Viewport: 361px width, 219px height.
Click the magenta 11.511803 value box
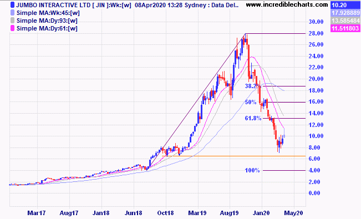pyautogui.click(x=345, y=28)
